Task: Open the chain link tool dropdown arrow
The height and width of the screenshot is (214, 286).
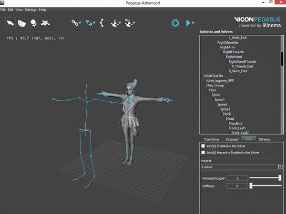Action: point(80,23)
